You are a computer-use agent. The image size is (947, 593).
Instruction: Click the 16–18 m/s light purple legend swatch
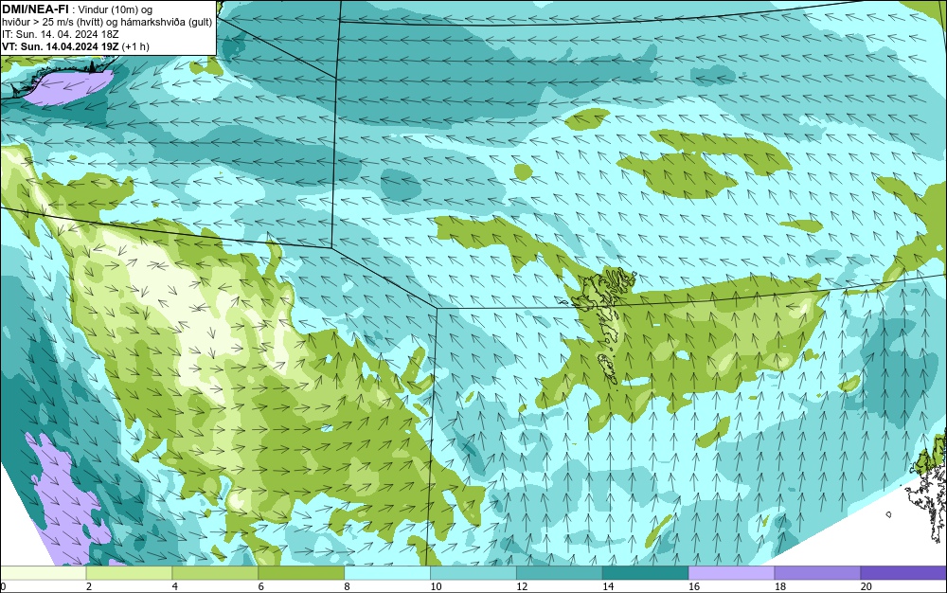point(731,573)
